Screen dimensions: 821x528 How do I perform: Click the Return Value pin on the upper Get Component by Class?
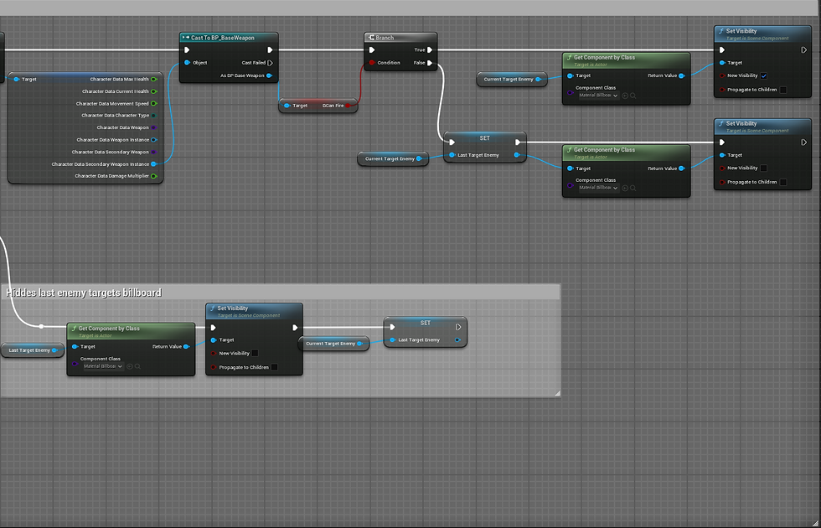(x=681, y=76)
